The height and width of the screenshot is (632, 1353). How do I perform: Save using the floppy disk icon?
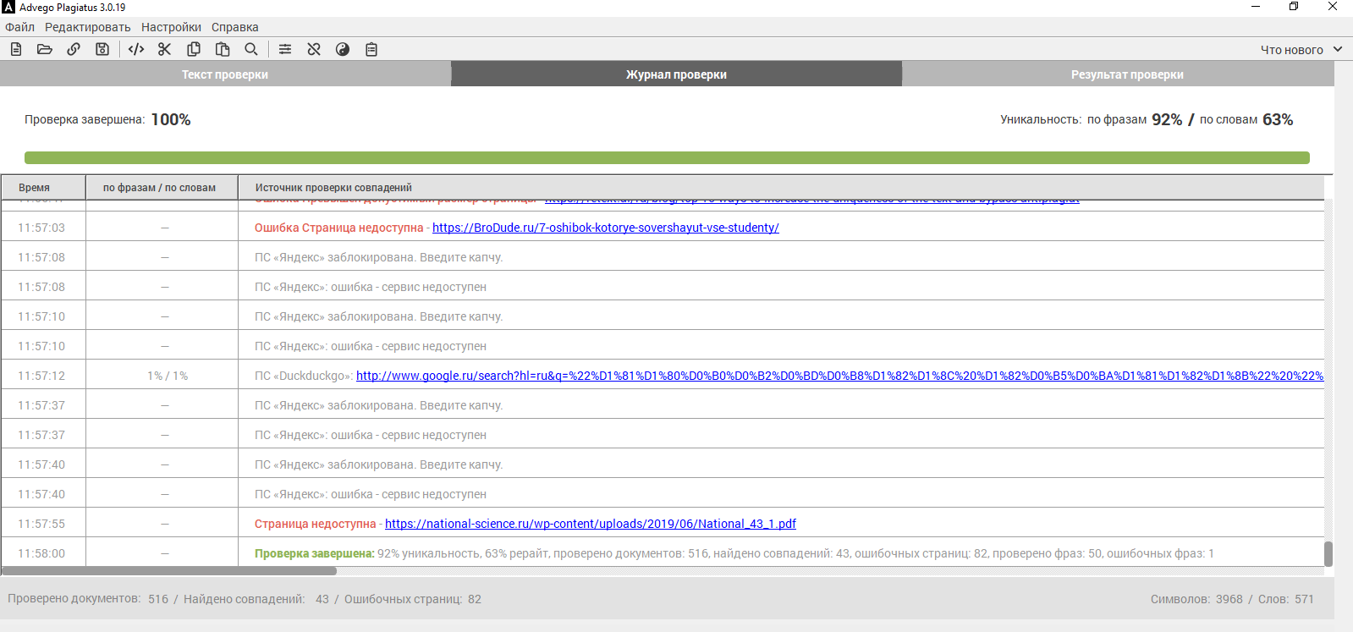(102, 49)
